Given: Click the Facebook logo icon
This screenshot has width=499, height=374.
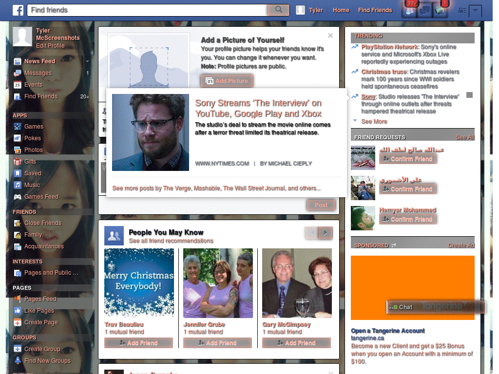Looking at the screenshot, I should click(x=18, y=10).
